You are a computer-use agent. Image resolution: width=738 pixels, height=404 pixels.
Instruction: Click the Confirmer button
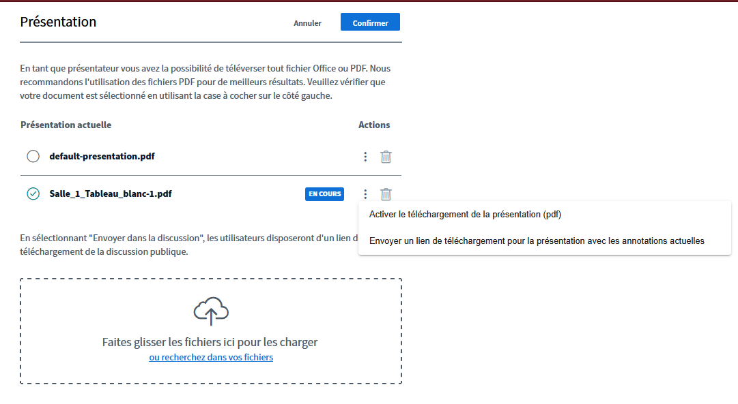click(x=371, y=22)
